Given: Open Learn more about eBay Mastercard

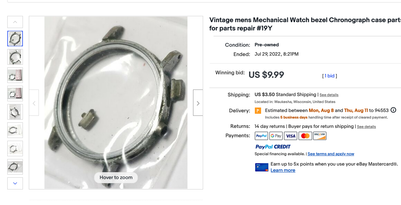Looking at the screenshot, I should pyautogui.click(x=283, y=170).
